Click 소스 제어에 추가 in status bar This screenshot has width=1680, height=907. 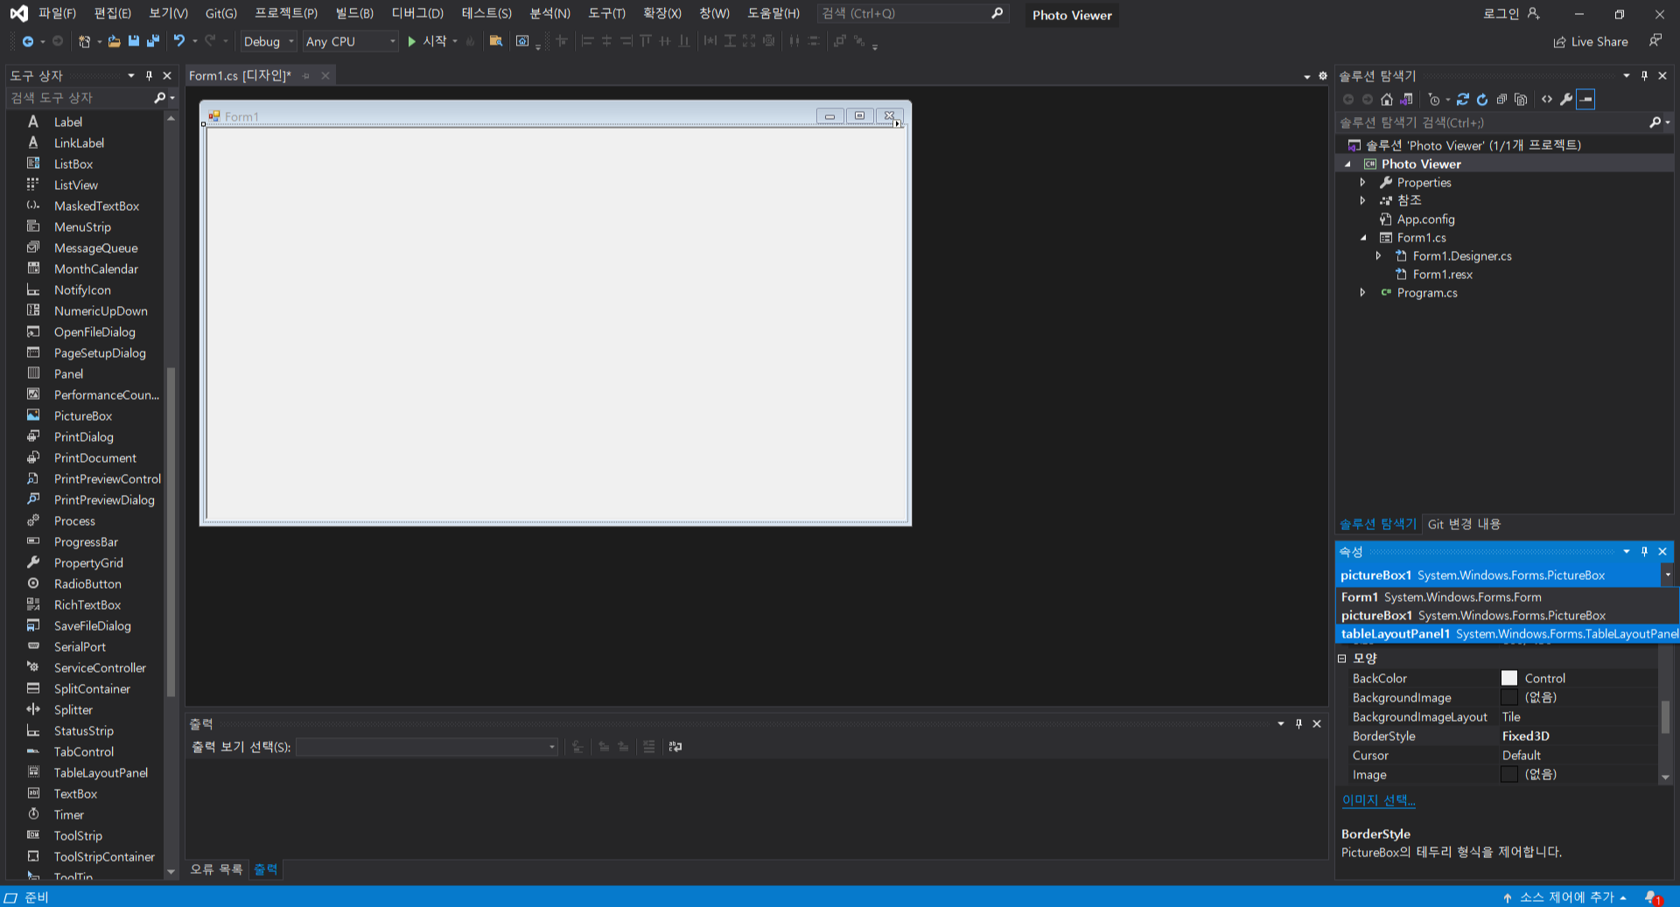1566,897
